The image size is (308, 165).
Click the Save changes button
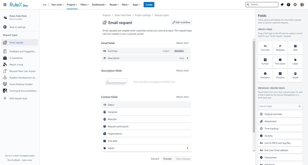[183, 159]
